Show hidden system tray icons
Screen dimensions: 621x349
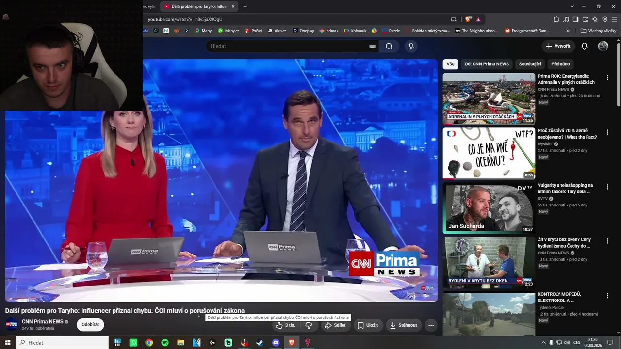click(x=543, y=343)
